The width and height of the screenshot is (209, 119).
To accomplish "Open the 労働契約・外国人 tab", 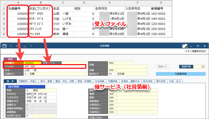I will point(28,81).
